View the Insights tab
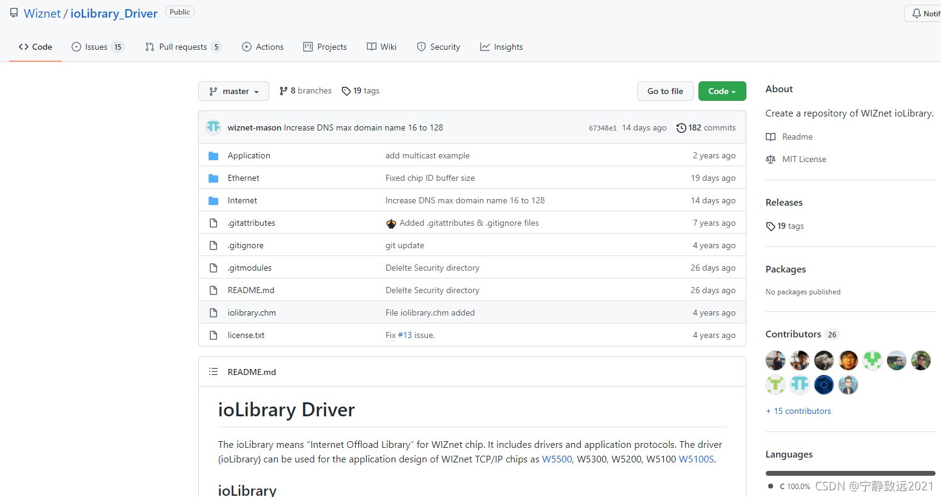The width and height of the screenshot is (941, 497). 501,47
